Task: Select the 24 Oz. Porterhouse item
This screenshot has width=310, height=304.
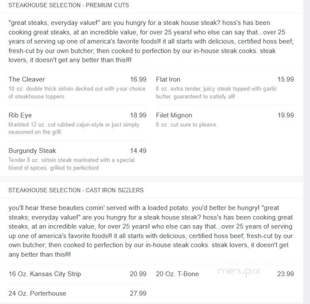Action: coord(37,293)
